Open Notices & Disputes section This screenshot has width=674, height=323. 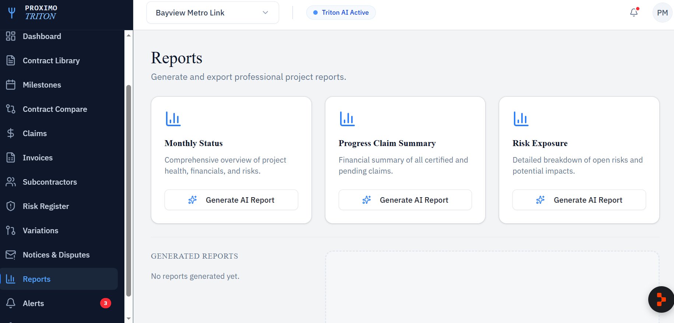pyautogui.click(x=59, y=255)
